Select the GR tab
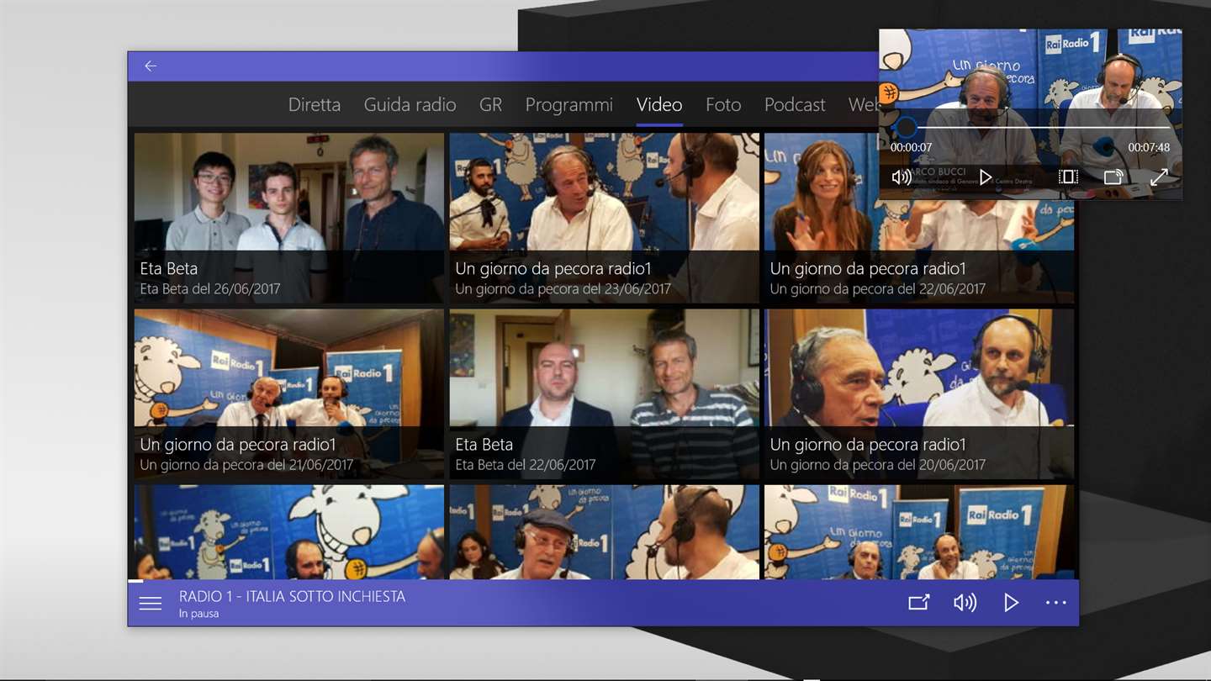This screenshot has width=1211, height=681. [x=490, y=104]
